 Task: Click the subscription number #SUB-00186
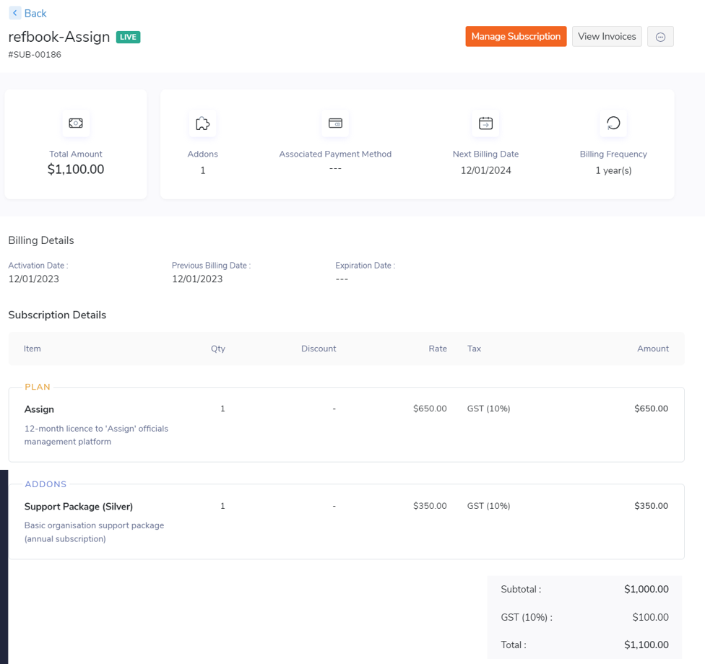pos(35,55)
